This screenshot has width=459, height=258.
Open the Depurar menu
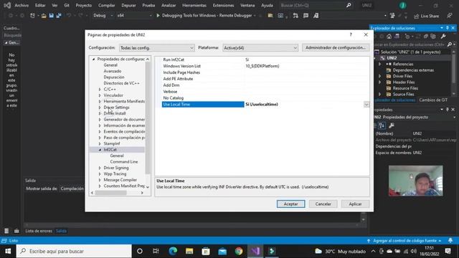[x=128, y=5]
